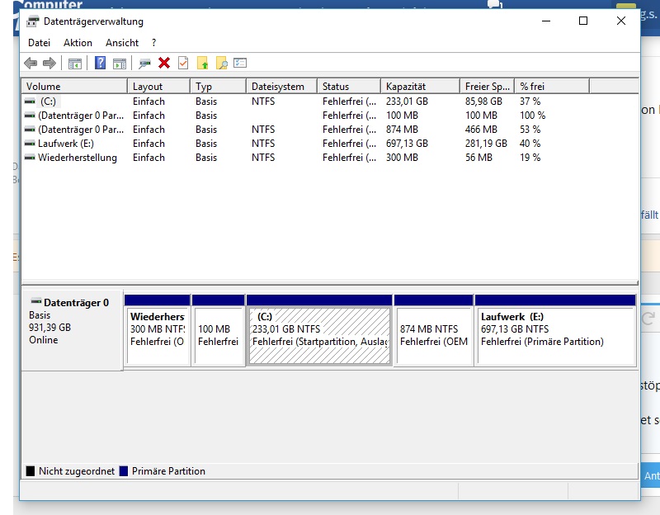Sort by the Status column header
The image size is (660, 515).
click(349, 87)
